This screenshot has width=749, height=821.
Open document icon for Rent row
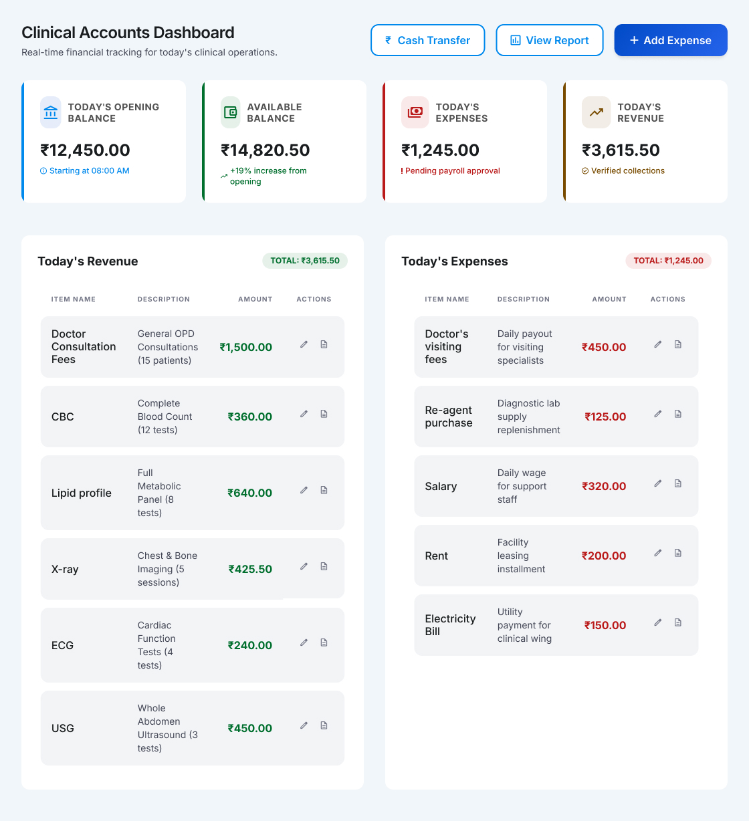[678, 553]
